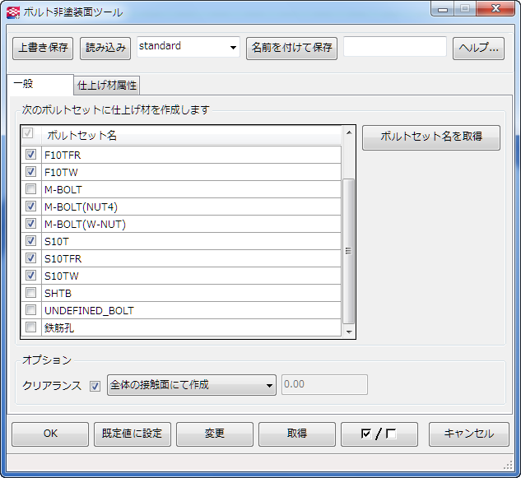521x478 pixels.
Task: Click the clearance value field 0.00
Action: pyautogui.click(x=324, y=385)
